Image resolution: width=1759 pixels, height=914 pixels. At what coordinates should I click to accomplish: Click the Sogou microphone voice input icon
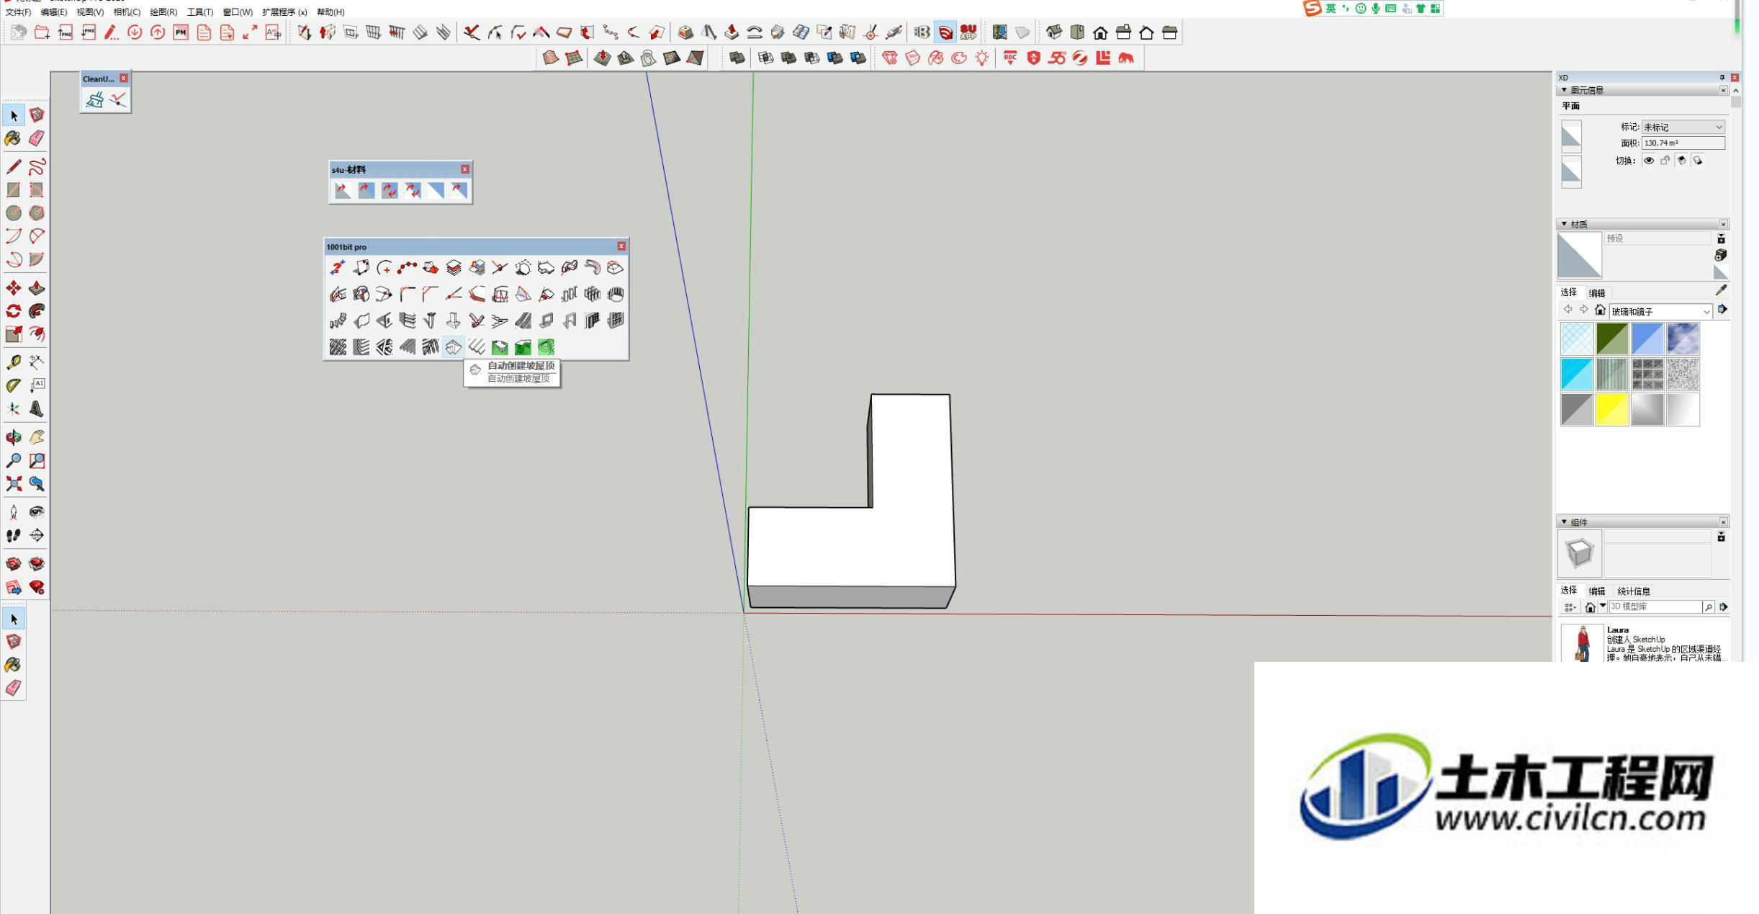1375,9
